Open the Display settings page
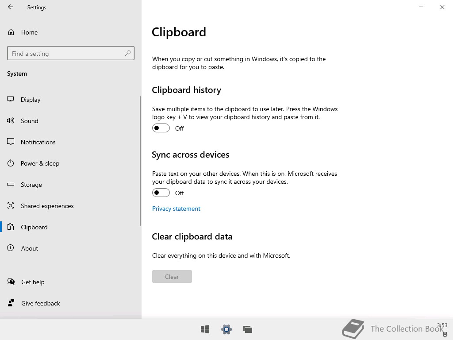The height and width of the screenshot is (340, 453). pos(70,100)
